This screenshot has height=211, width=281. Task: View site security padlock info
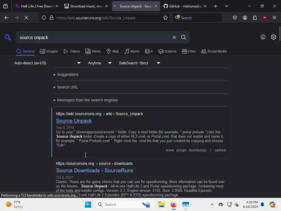click(51, 18)
